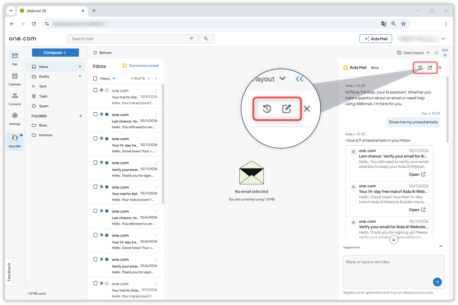Viewport: 458px width, 305px height.
Task: Toggle read status of 10/8/2026 email
Action: (x=107, y=90)
